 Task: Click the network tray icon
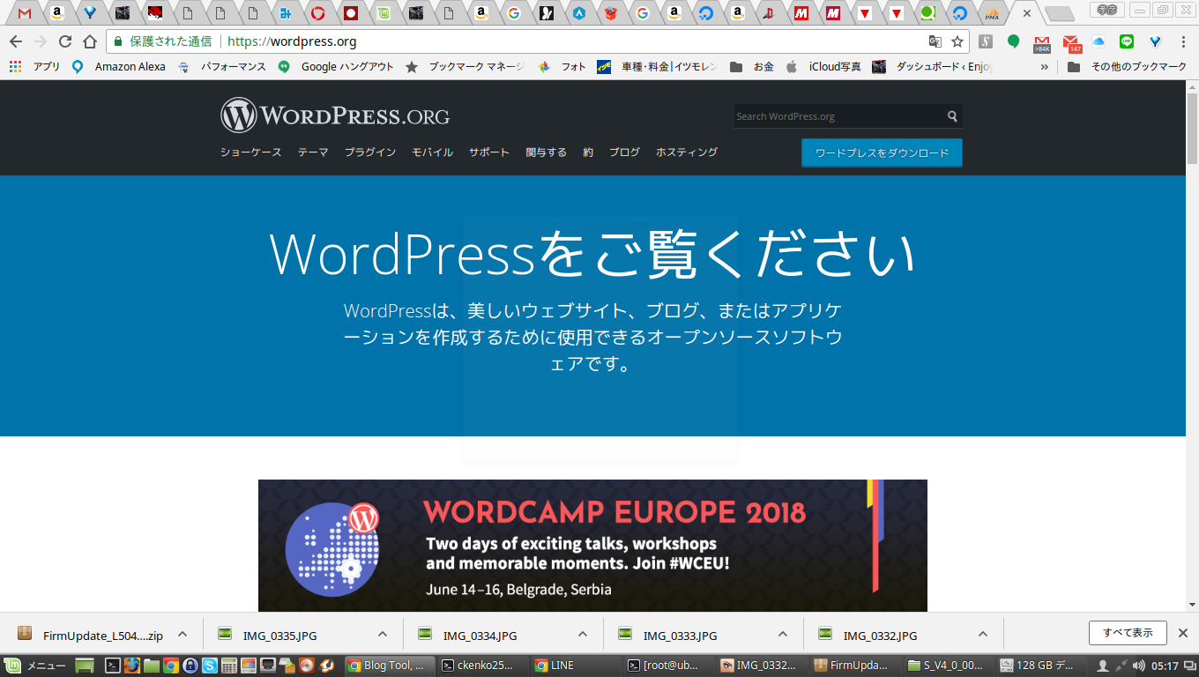click(1121, 666)
